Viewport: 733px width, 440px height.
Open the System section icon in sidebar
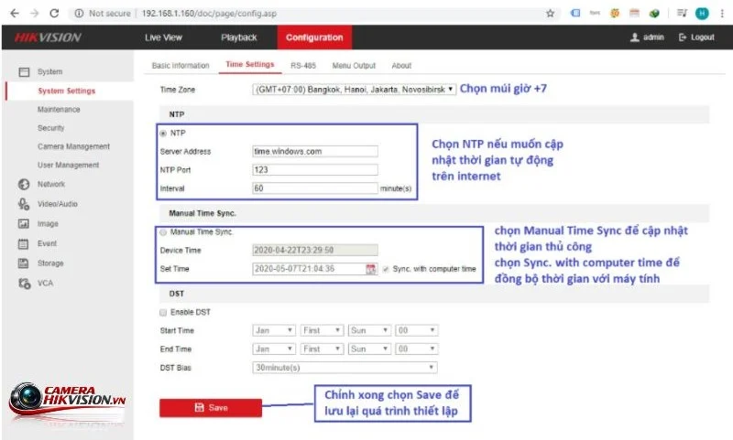click(24, 72)
